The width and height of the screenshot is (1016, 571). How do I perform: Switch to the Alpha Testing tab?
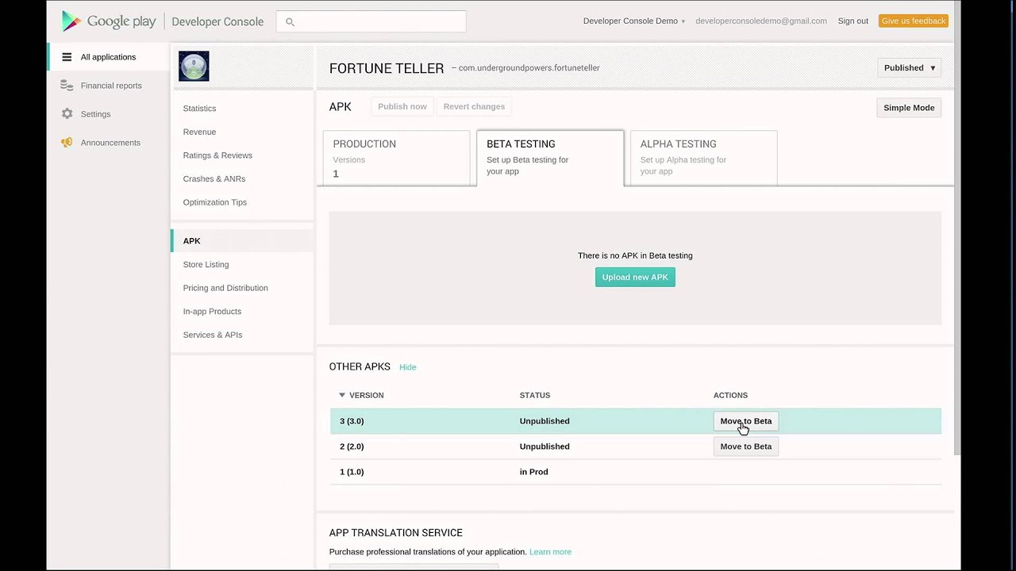pyautogui.click(x=703, y=159)
